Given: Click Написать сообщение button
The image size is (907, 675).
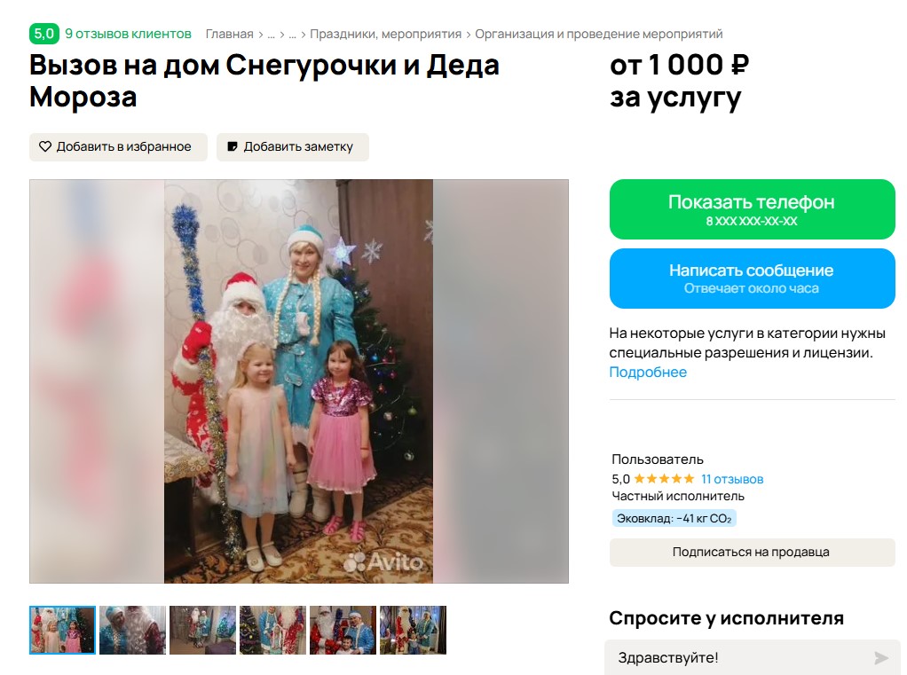Looking at the screenshot, I should click(x=752, y=279).
